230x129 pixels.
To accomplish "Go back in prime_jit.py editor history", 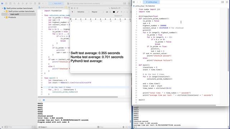I will click(x=137, y=2).
